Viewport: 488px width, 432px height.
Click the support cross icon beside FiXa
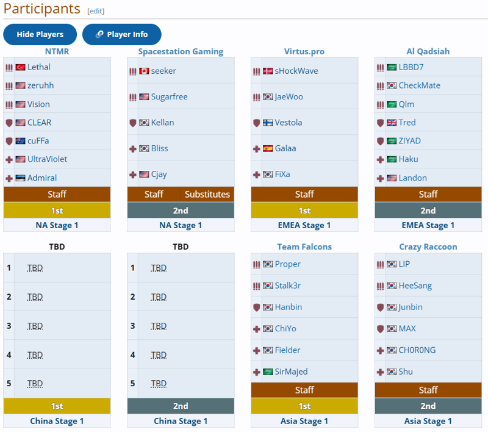click(x=256, y=175)
